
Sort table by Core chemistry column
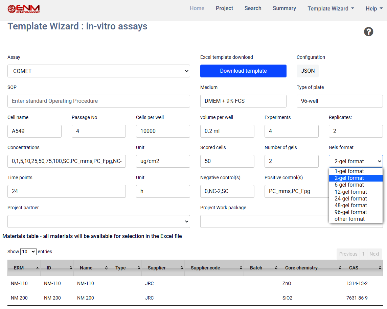click(x=311, y=268)
